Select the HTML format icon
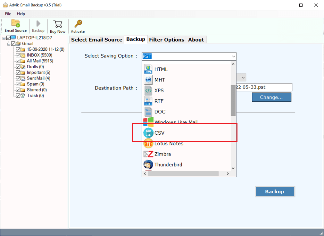Viewport: 324px width, 236px height. pyautogui.click(x=148, y=69)
